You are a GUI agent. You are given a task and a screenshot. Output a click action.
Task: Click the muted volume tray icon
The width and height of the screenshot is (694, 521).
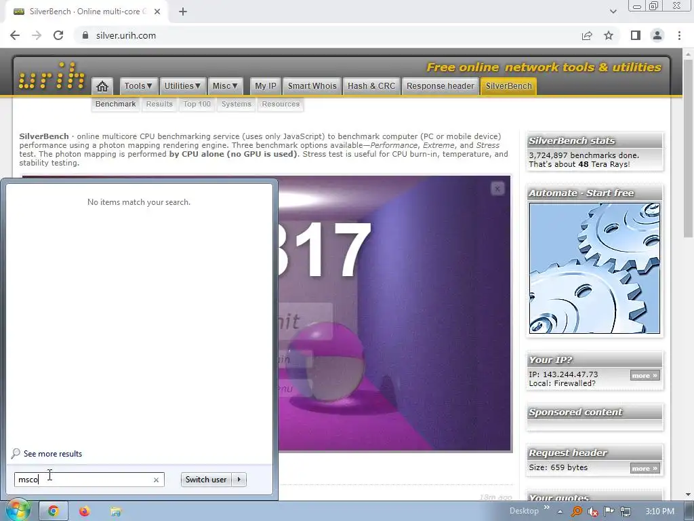[593, 512]
